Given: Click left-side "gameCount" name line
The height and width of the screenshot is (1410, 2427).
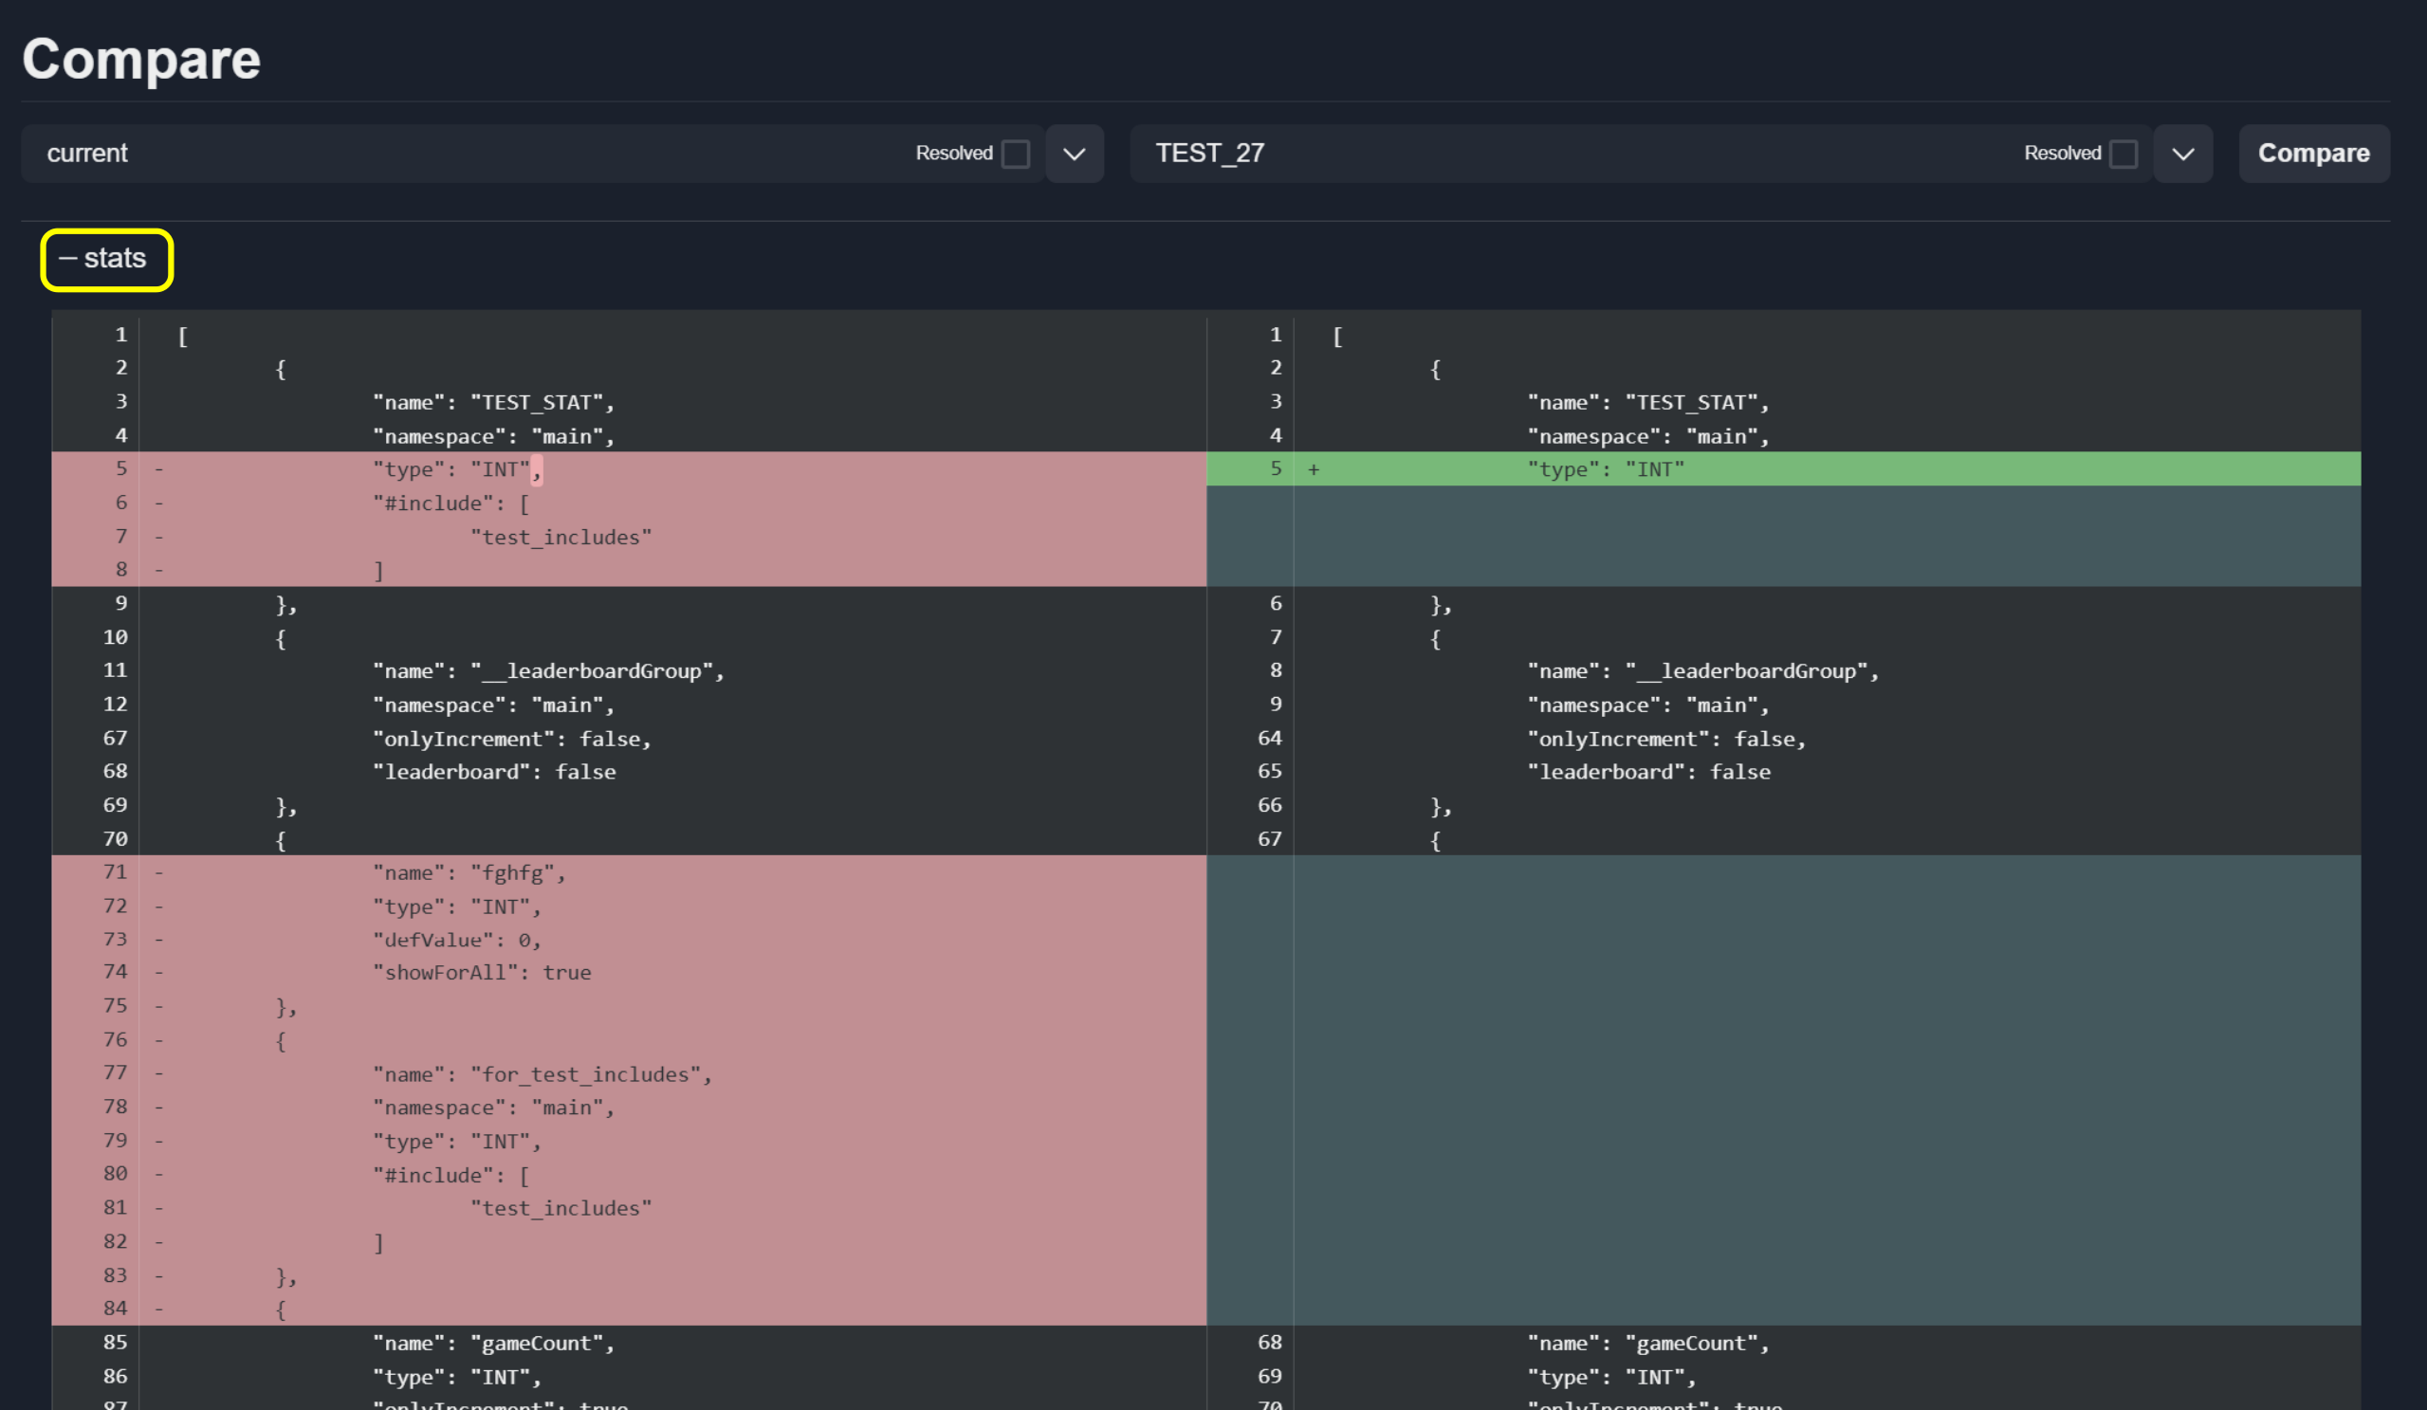Looking at the screenshot, I should [628, 1343].
